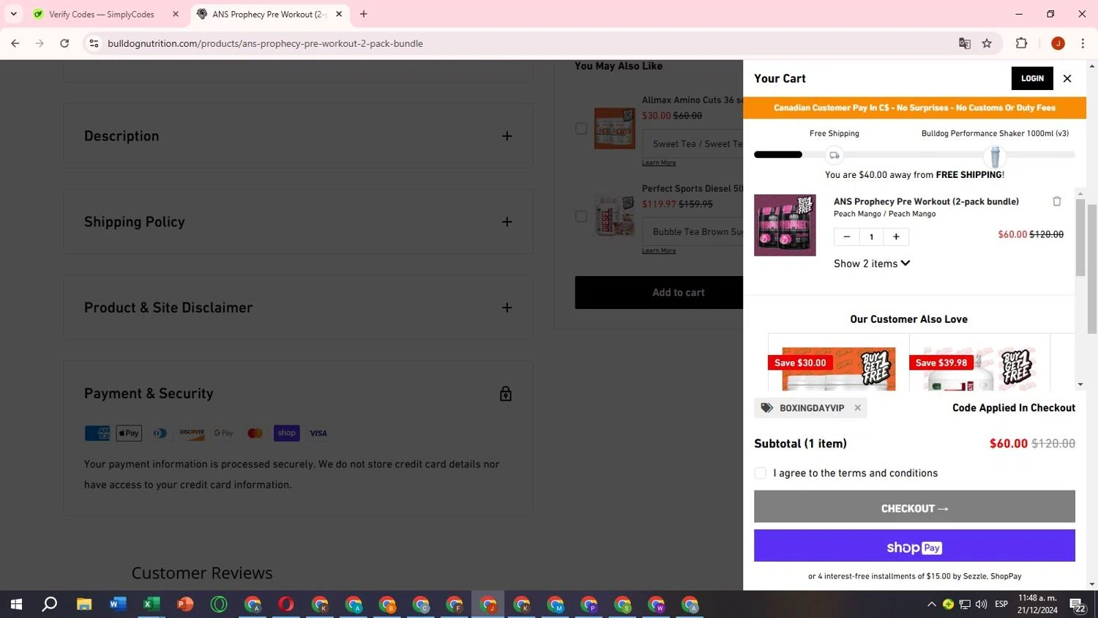Click the Allmax Amino Cuts product thumbnail
Viewport: 1098px width, 618px height.
(615, 128)
